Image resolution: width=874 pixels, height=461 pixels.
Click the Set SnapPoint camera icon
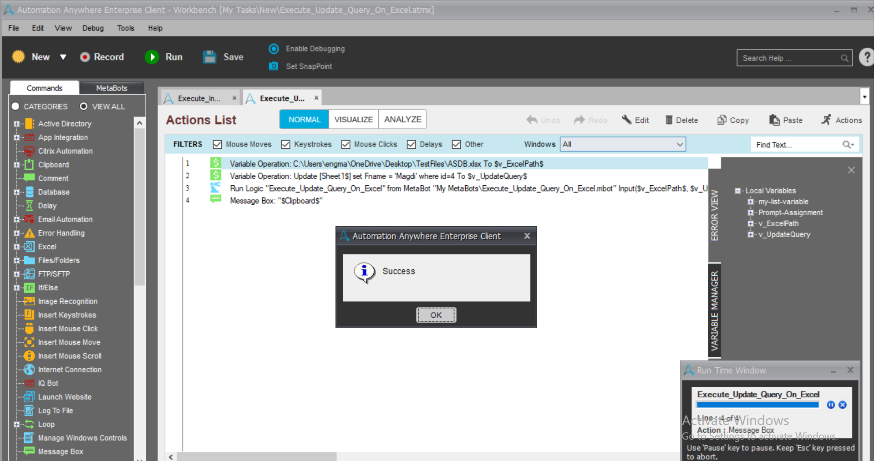(274, 66)
